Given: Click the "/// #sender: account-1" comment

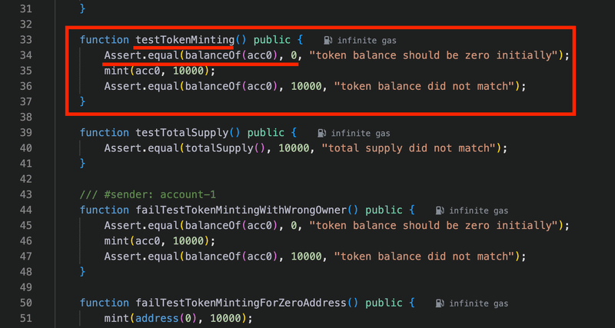Looking at the screenshot, I should coord(148,194).
